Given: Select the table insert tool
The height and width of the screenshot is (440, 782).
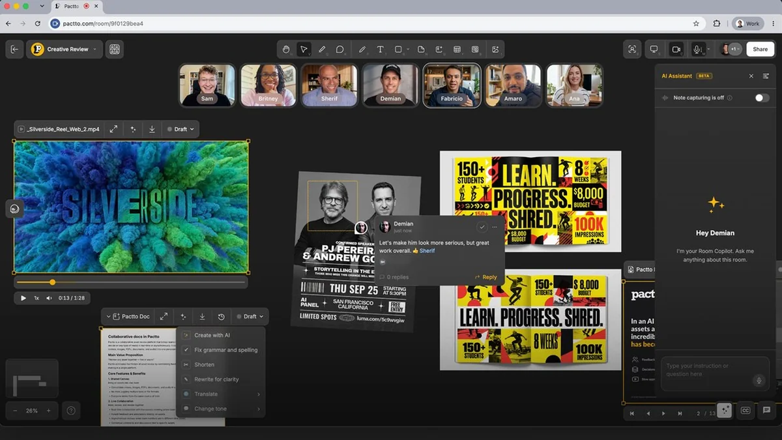Looking at the screenshot, I should click(x=457, y=50).
